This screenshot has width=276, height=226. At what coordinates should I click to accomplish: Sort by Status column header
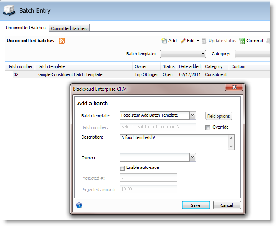coord(169,66)
